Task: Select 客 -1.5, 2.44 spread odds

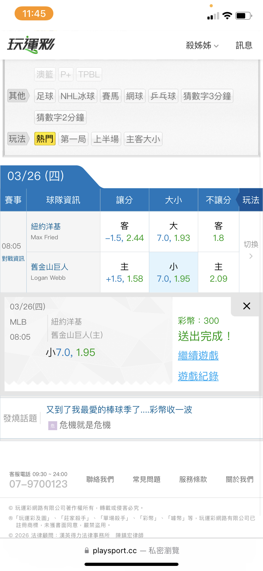Action: click(125, 232)
